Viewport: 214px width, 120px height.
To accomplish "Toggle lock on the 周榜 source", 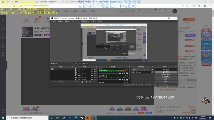I will [x=95, y=75].
